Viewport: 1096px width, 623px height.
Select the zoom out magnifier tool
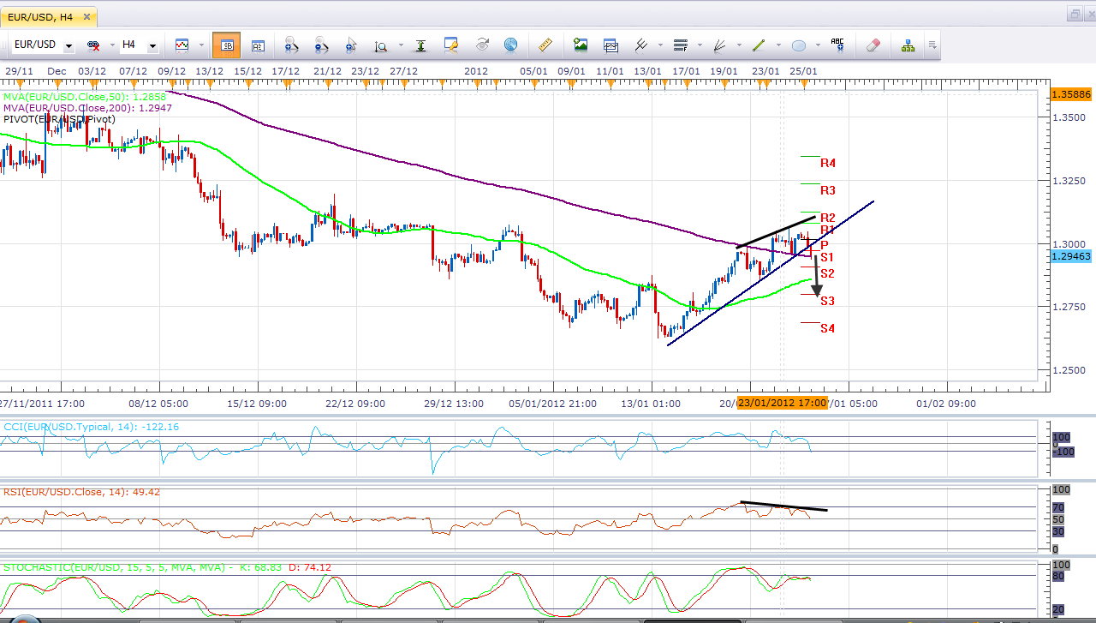pyautogui.click(x=321, y=45)
